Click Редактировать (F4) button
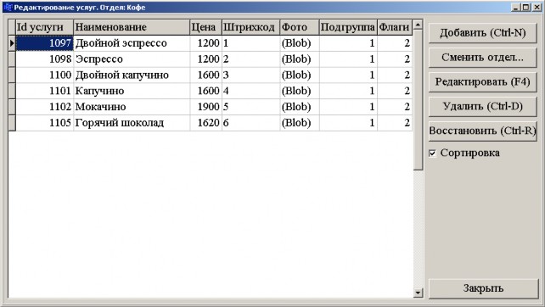This screenshot has height=307, width=545. point(482,82)
